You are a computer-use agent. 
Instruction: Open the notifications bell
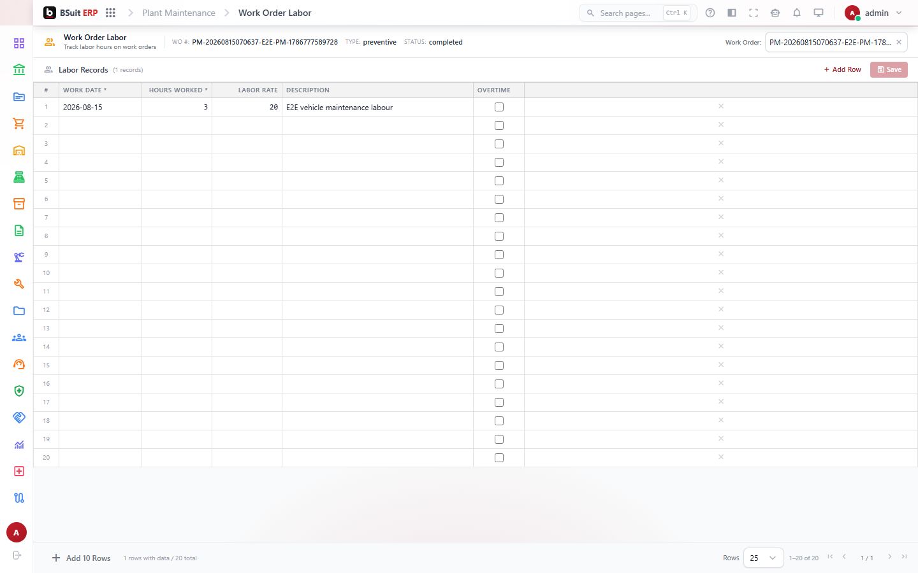coord(797,13)
